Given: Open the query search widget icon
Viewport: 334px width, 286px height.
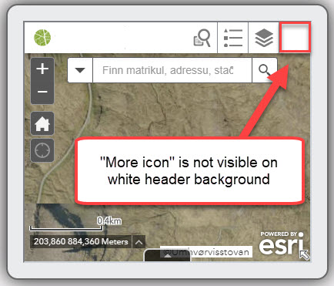Looking at the screenshot, I should [202, 38].
